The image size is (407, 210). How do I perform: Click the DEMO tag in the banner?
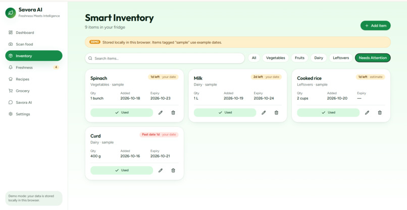tap(95, 42)
